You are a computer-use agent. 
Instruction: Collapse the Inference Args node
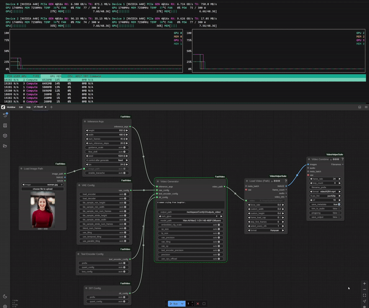point(85,121)
